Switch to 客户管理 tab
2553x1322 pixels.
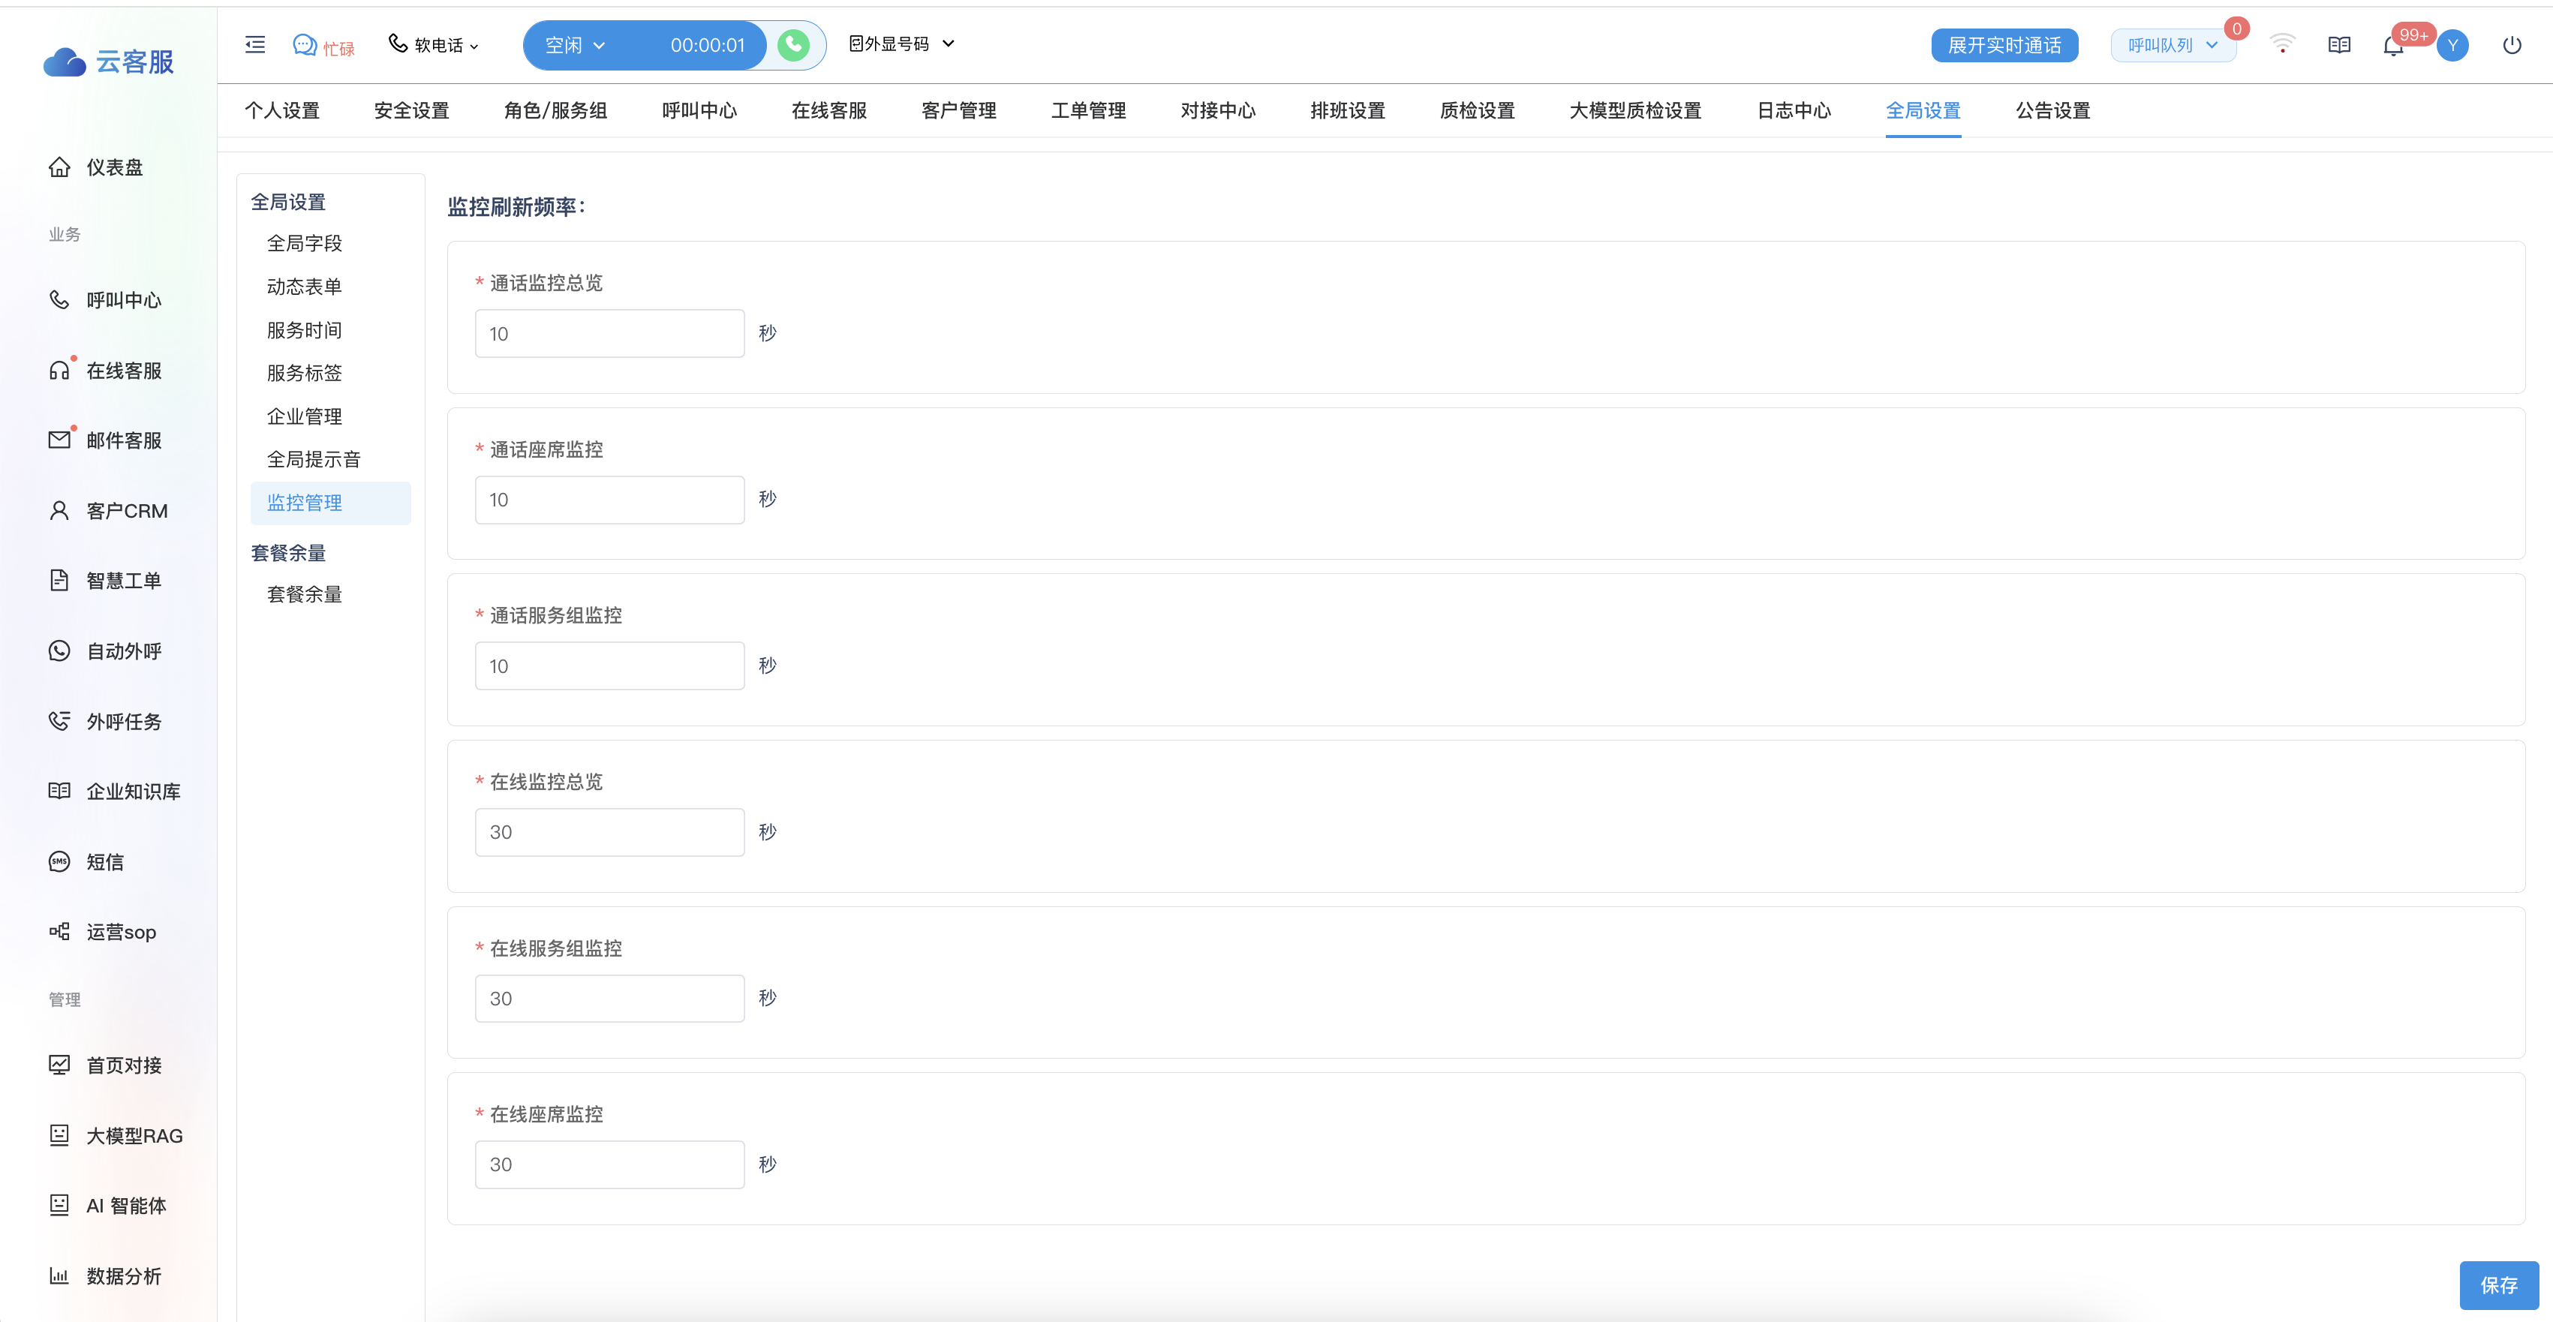tap(958, 110)
